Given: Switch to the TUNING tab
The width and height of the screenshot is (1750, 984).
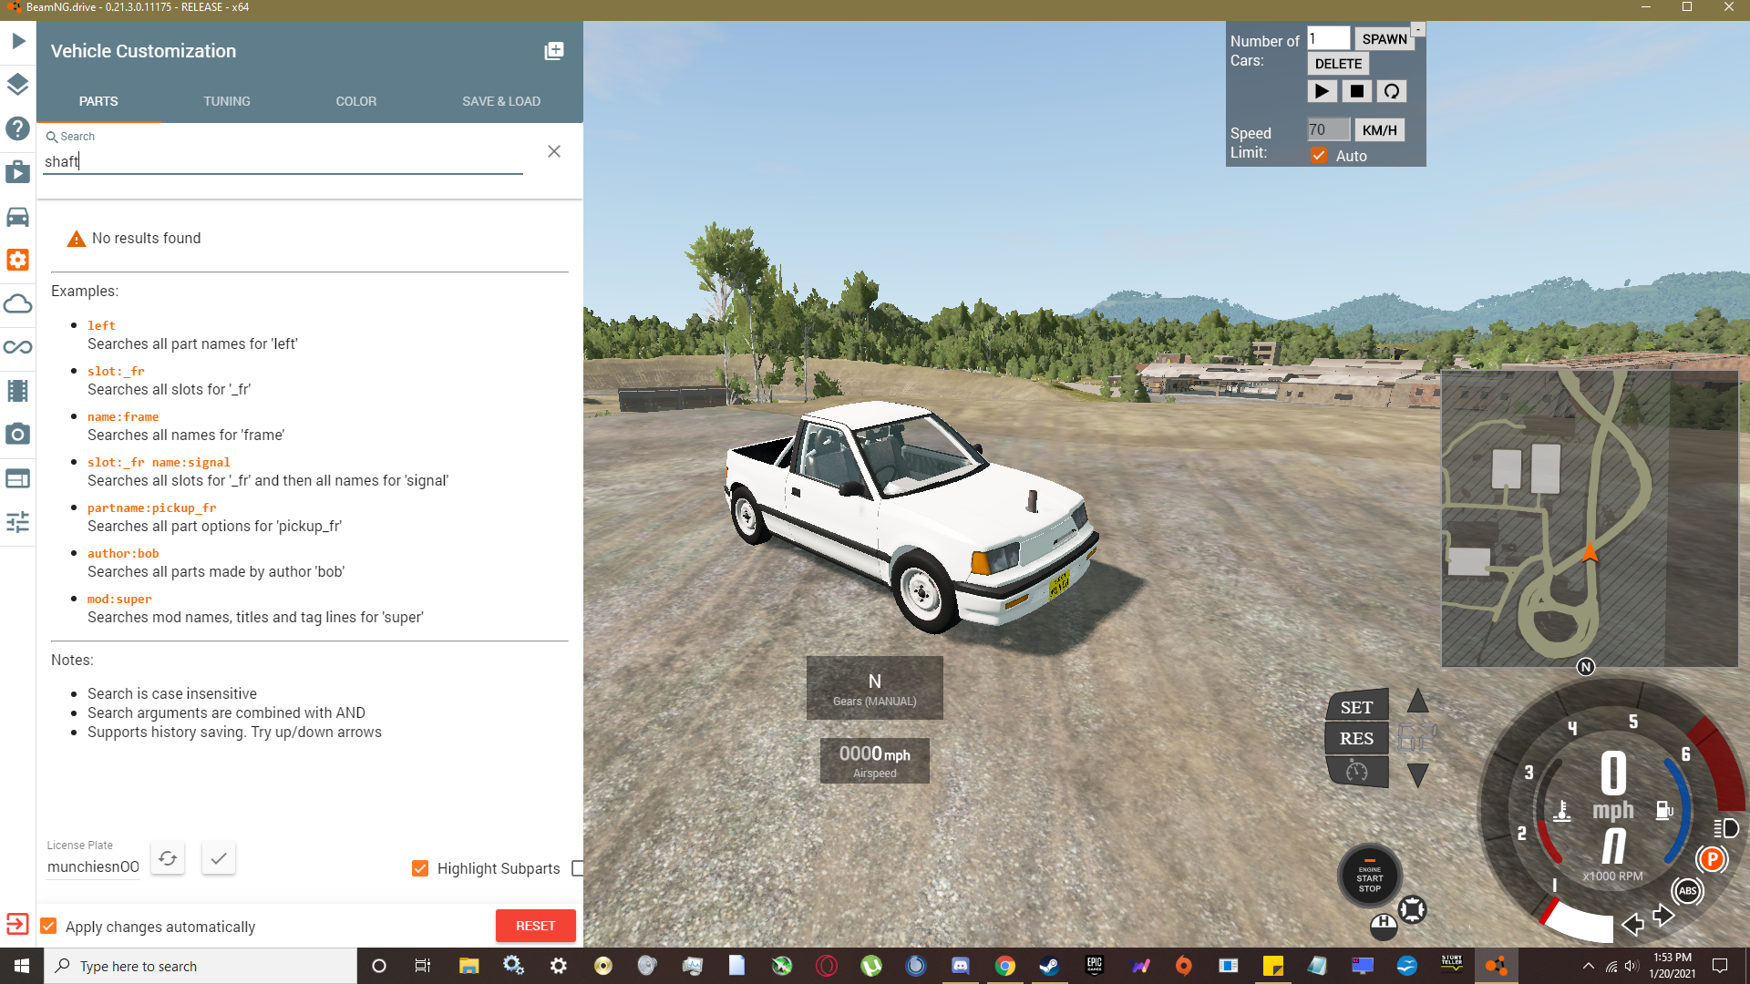Looking at the screenshot, I should (227, 101).
